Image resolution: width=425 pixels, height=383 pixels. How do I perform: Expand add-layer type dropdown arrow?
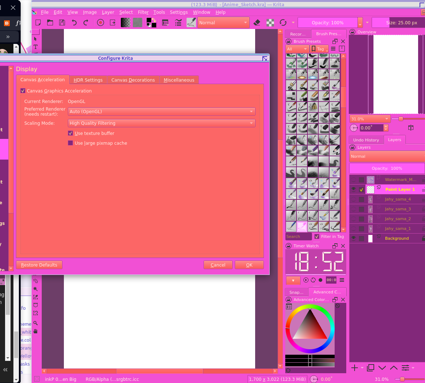pos(362,368)
